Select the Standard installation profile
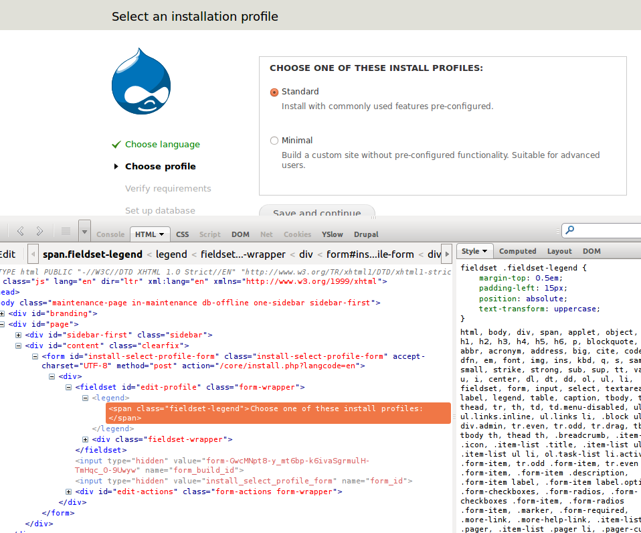Image resolution: width=641 pixels, height=533 pixels. (274, 92)
